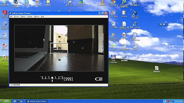Select the usbvideo desktop icon

[x=124, y=14]
